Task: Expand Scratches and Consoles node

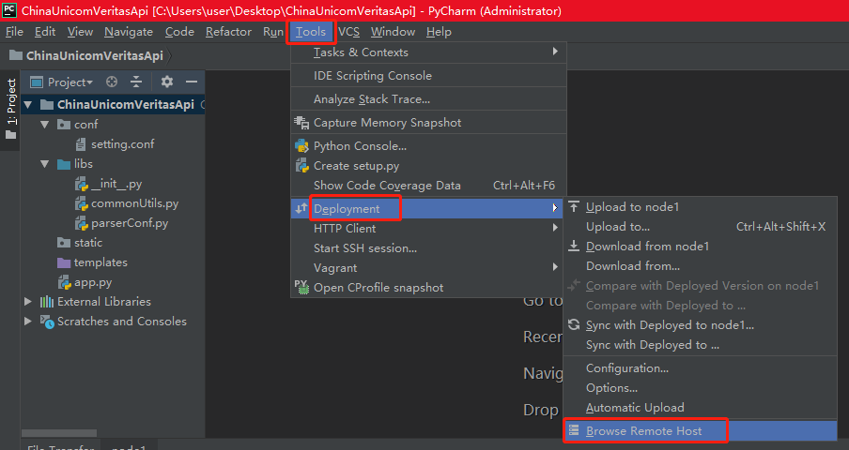Action: [28, 321]
